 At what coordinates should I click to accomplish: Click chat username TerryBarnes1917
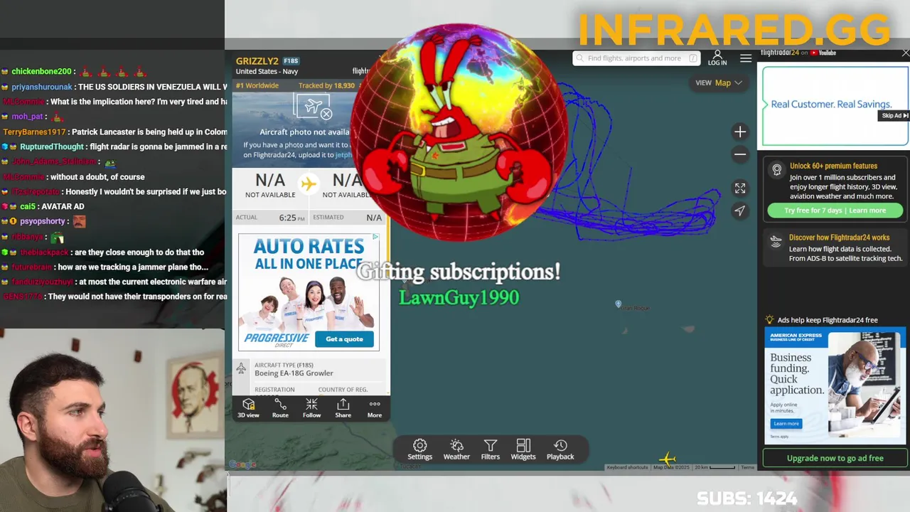click(x=34, y=132)
